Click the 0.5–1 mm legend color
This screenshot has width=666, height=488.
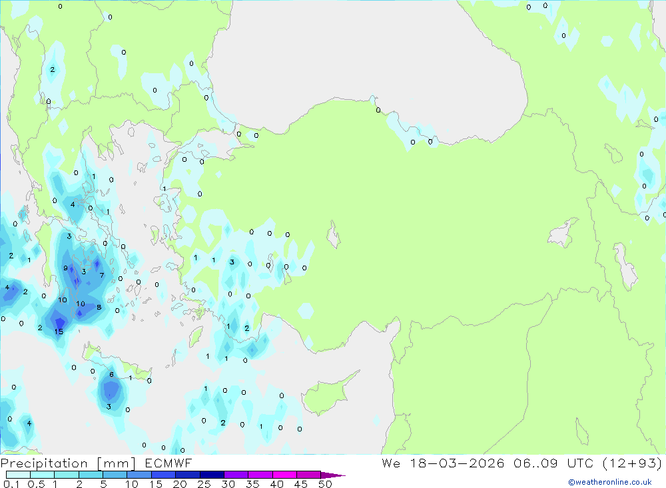click(x=43, y=475)
